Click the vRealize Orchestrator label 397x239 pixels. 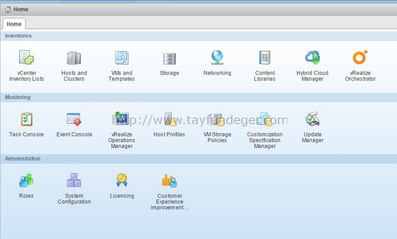pyautogui.click(x=360, y=76)
